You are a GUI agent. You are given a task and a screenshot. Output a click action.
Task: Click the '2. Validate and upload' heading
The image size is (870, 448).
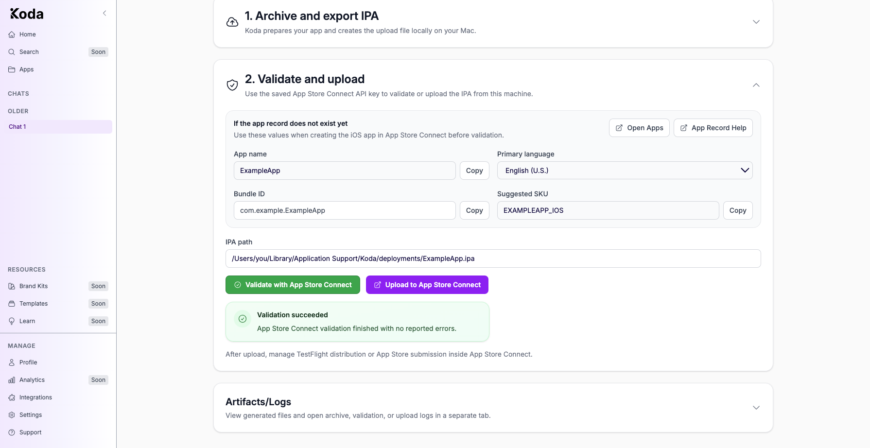(x=305, y=79)
